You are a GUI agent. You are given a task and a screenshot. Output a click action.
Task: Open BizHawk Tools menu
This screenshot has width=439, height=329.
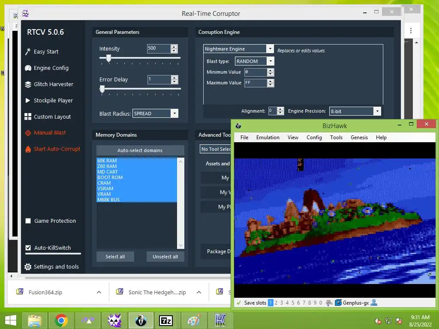pyautogui.click(x=336, y=138)
